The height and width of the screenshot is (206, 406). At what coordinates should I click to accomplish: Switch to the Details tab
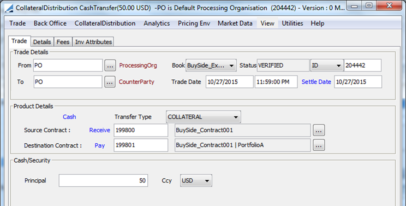[42, 42]
